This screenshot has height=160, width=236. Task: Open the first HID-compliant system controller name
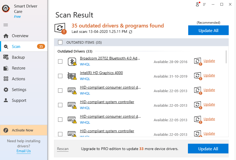click(x=107, y=102)
